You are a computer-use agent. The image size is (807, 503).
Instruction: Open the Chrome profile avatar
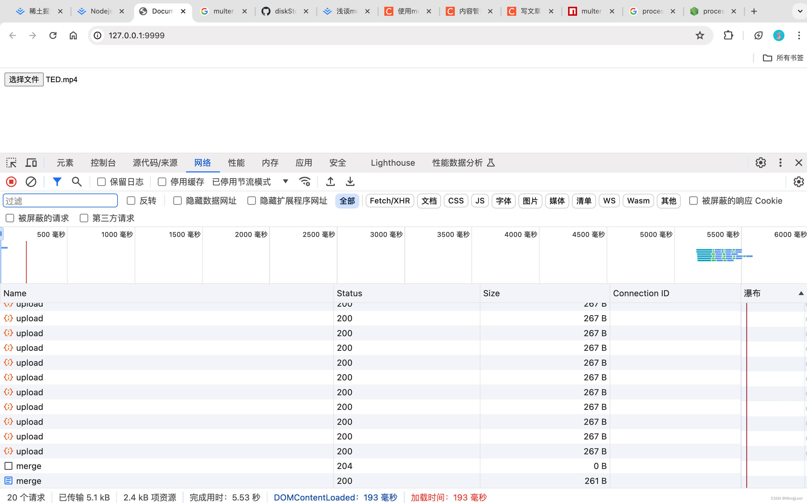pos(779,36)
